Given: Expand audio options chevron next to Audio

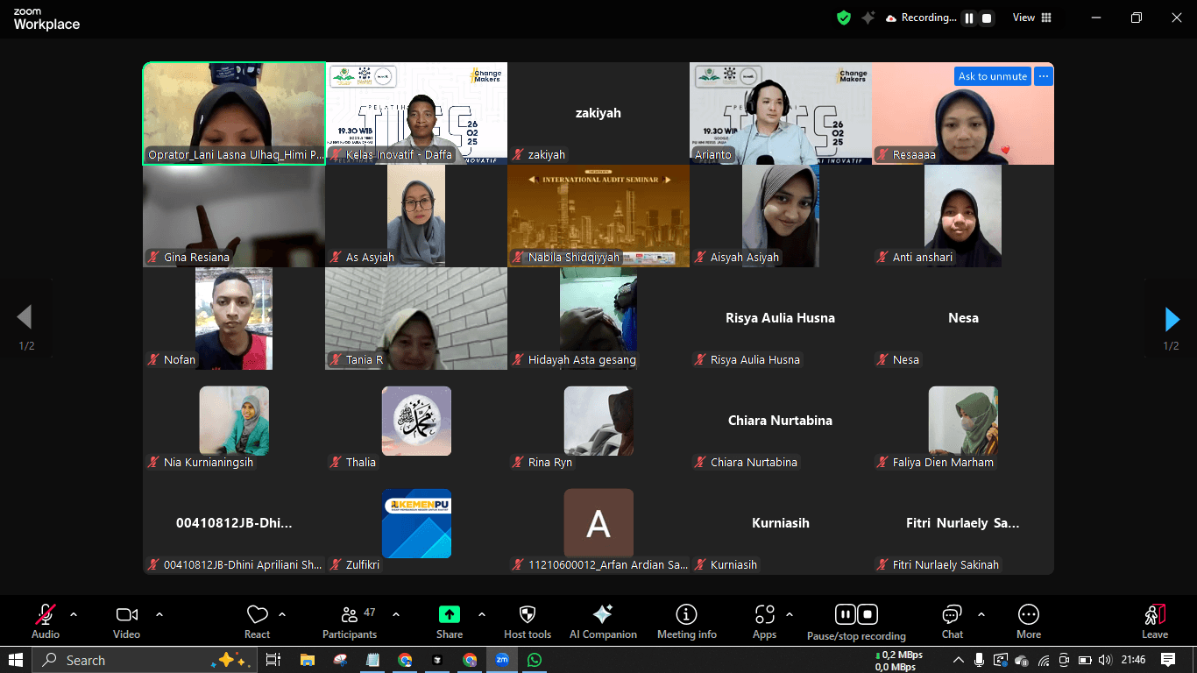Looking at the screenshot, I should pyautogui.click(x=74, y=614).
